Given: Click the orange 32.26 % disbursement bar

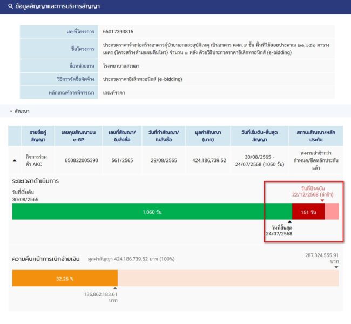Looking at the screenshot, I should pyautogui.click(x=65, y=279).
